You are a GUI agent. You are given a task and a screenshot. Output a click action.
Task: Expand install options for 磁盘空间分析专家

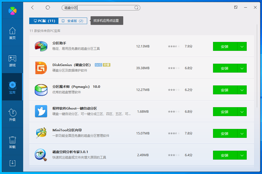coord(242,155)
